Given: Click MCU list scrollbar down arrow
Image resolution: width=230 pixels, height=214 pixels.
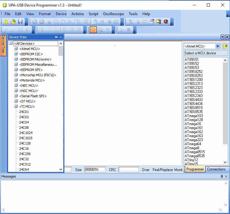Looking at the screenshot, I should pyautogui.click(x=225, y=162).
